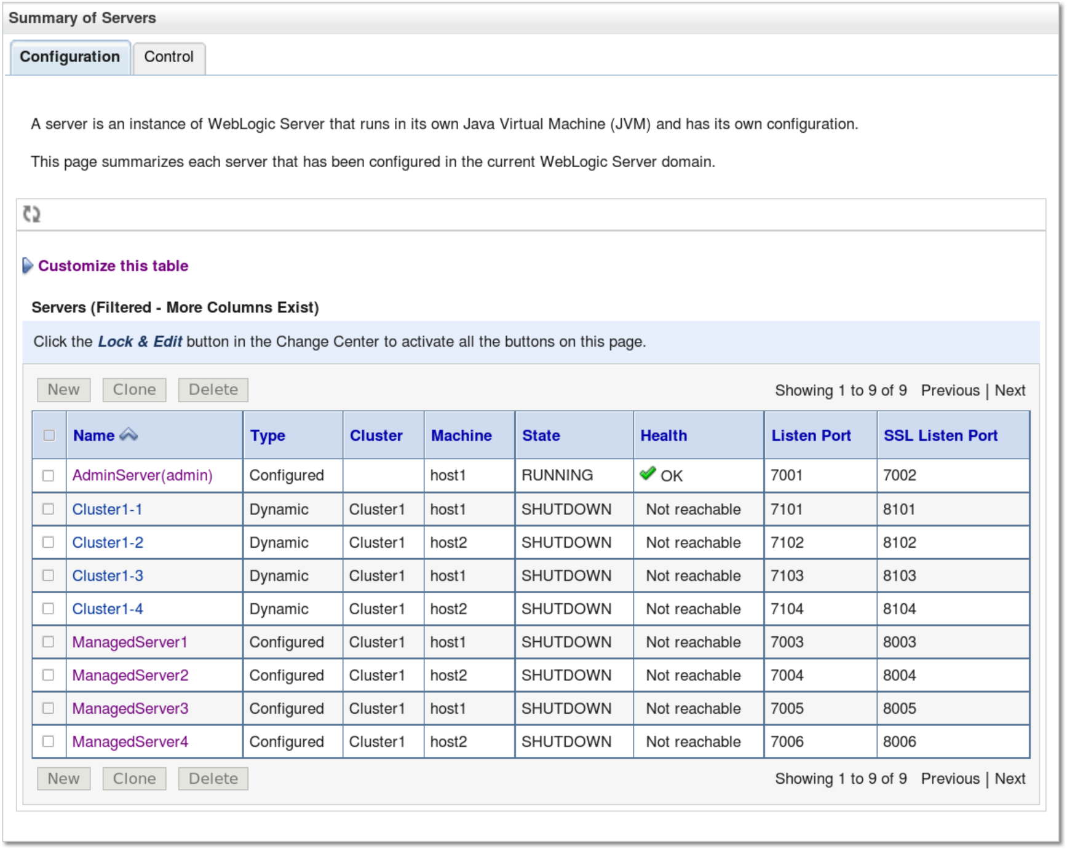
Task: Open the ManagedServer2 link
Action: pos(130,675)
